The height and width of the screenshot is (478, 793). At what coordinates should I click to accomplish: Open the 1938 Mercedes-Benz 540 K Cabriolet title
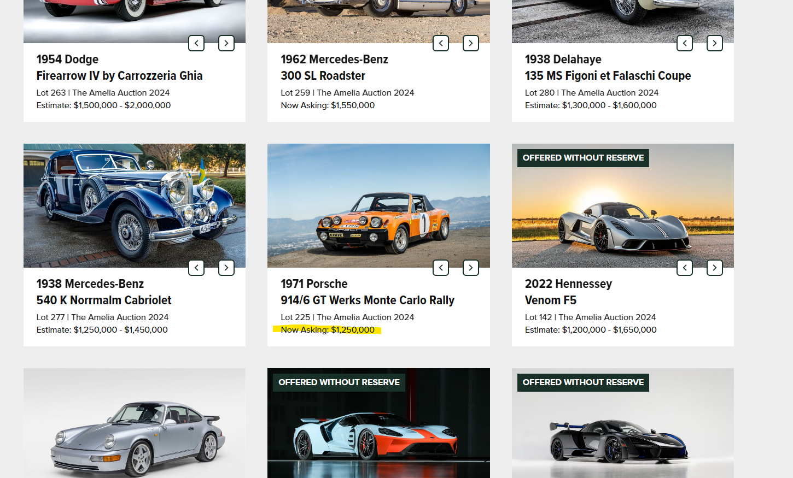click(x=104, y=292)
